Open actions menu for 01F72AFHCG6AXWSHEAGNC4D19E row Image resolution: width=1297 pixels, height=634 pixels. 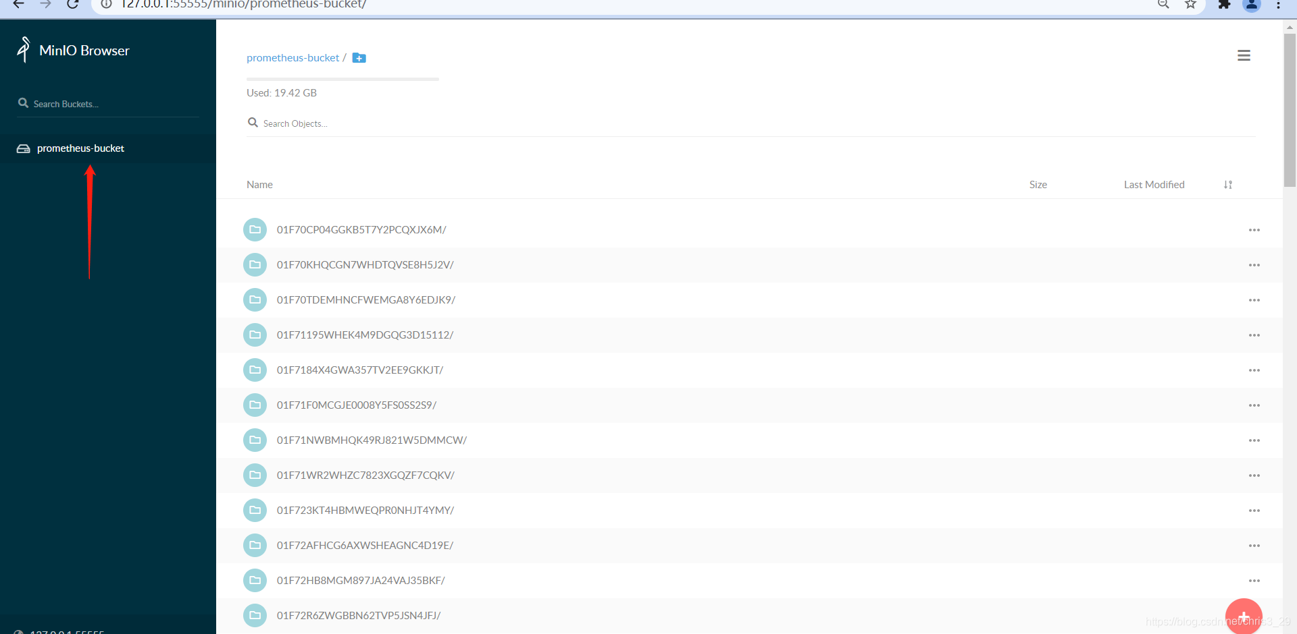pyautogui.click(x=1254, y=546)
